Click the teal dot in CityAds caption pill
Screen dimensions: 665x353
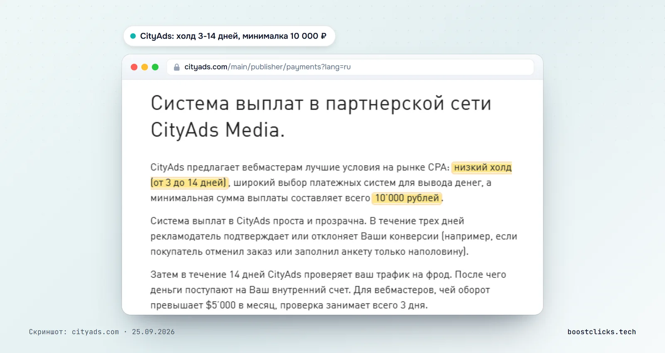pyautogui.click(x=133, y=36)
